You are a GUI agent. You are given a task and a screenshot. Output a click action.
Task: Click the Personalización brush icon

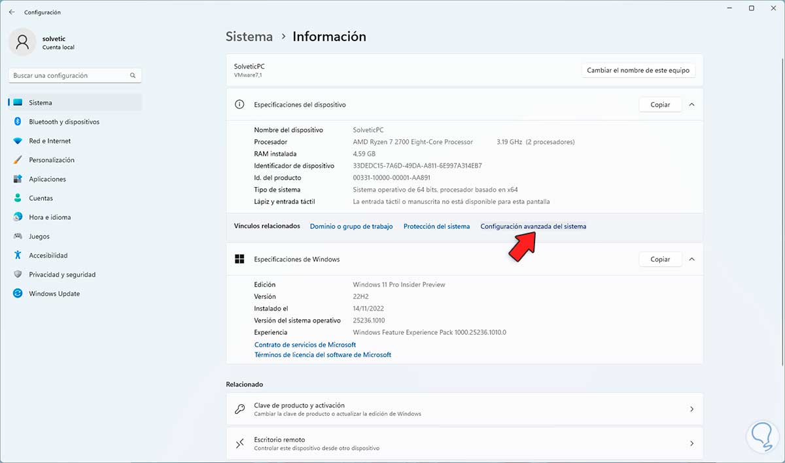point(18,160)
